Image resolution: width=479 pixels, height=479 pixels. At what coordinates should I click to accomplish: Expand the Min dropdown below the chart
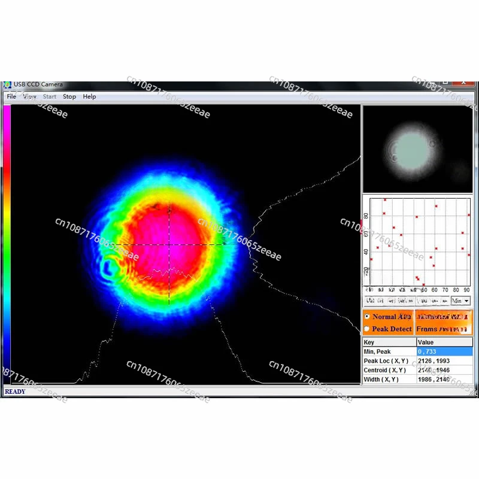click(460, 301)
